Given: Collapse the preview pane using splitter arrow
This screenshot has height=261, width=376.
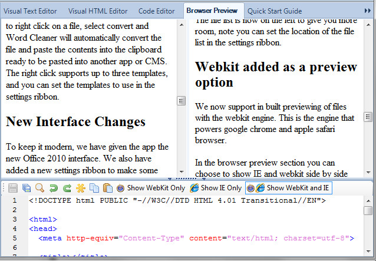Looking at the screenshot, I should [x=170, y=179].
